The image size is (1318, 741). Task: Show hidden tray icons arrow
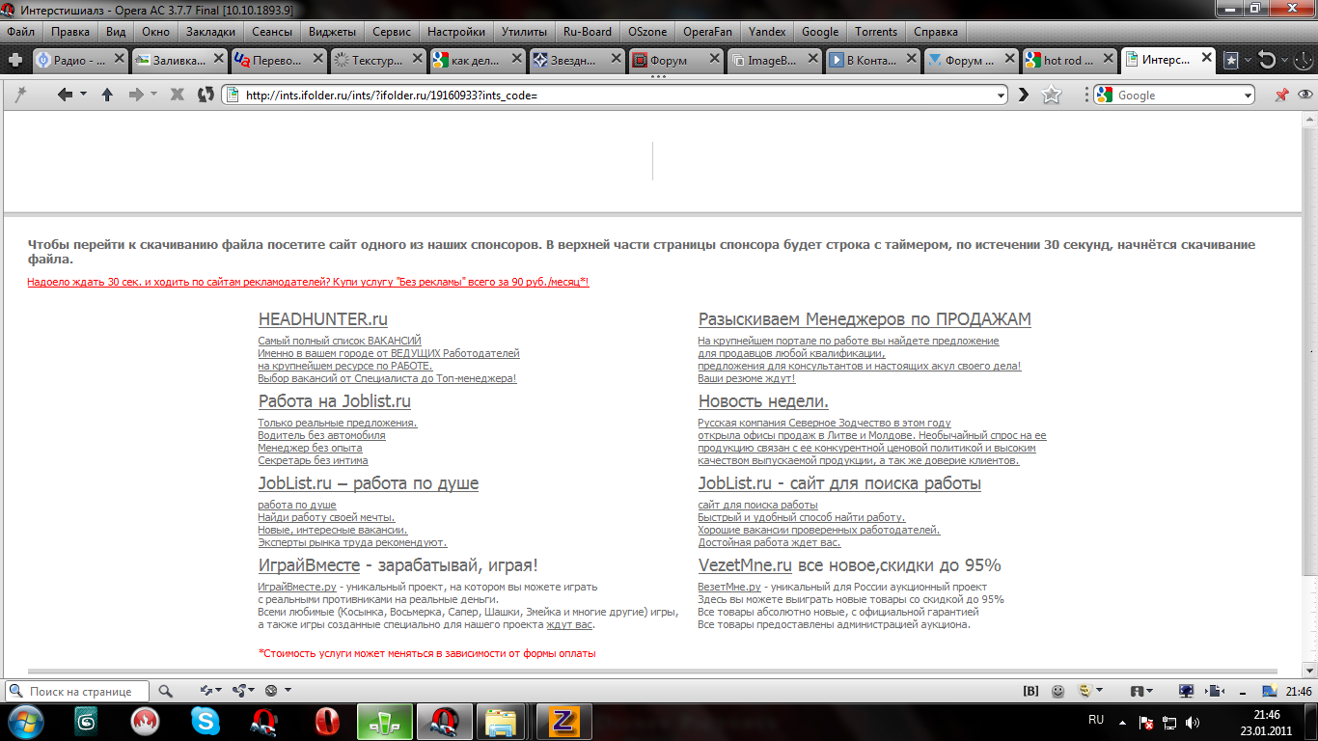point(1122,722)
